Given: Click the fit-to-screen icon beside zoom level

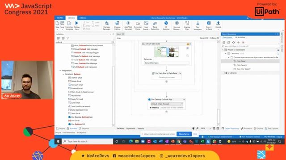Looking at the screenshot, I should click(x=214, y=128).
